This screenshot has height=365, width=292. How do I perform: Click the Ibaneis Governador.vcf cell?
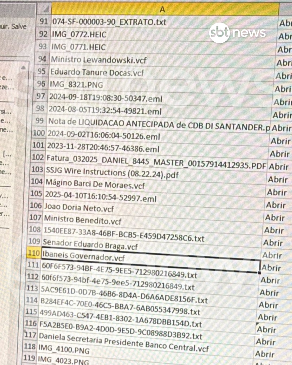83,256
